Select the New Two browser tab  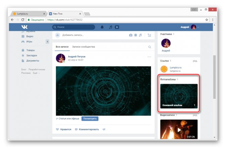point(64,14)
